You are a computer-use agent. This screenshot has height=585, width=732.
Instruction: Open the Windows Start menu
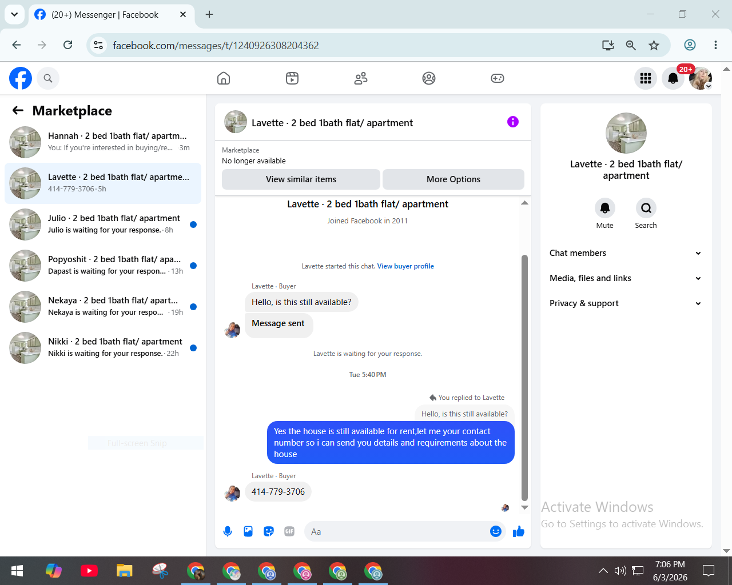pyautogui.click(x=17, y=571)
